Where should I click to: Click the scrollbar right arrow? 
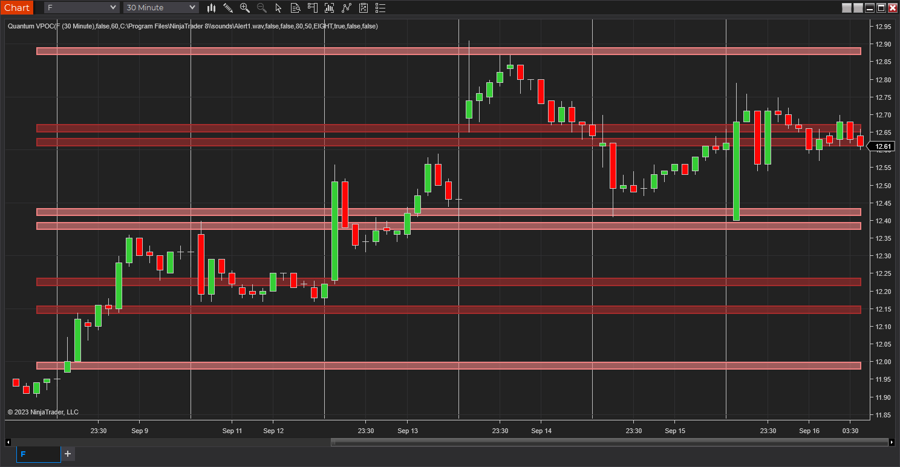click(x=891, y=442)
